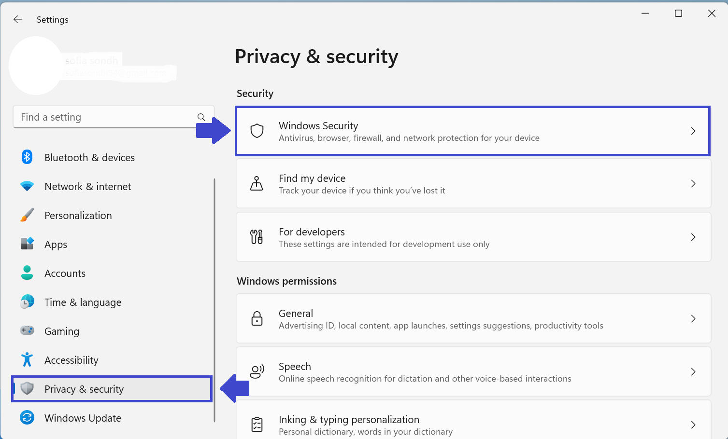The height and width of the screenshot is (439, 728).
Task: Click the Find my device icon
Action: 257,183
